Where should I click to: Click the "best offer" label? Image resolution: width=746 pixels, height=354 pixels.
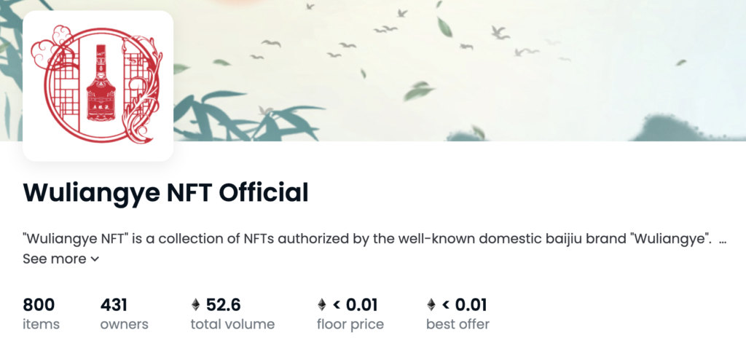click(458, 324)
